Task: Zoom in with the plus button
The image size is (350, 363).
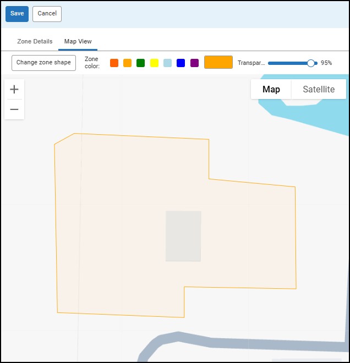Action: (14, 90)
